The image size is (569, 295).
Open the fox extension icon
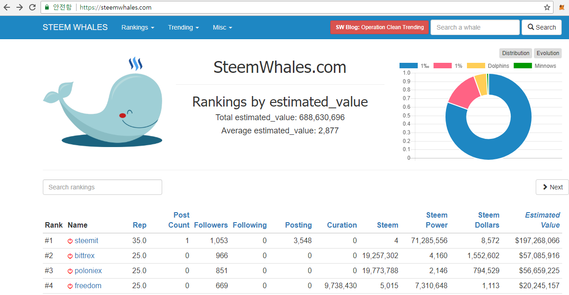[562, 7]
